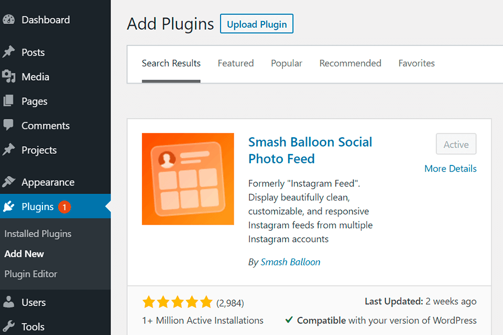Click the Smash Balloon plugin thumbnail
Image resolution: width=503 pixels, height=335 pixels.
click(188, 179)
